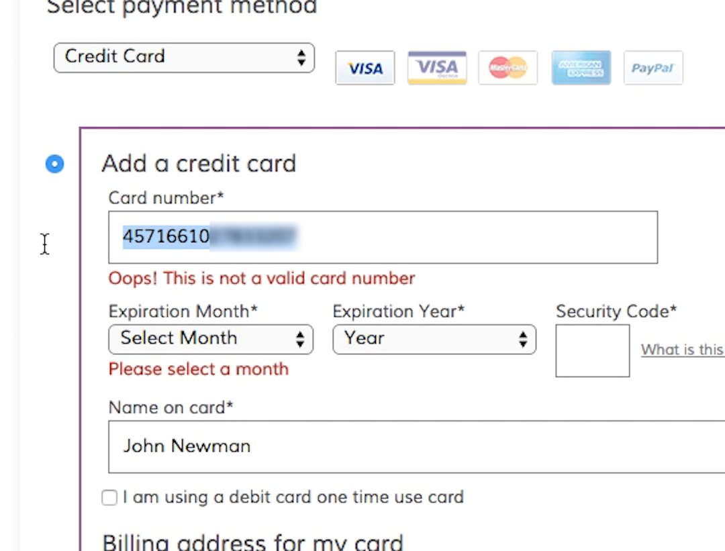Screen dimensions: 725x551
Task: Click the Visa Electron card icon
Action: point(437,68)
